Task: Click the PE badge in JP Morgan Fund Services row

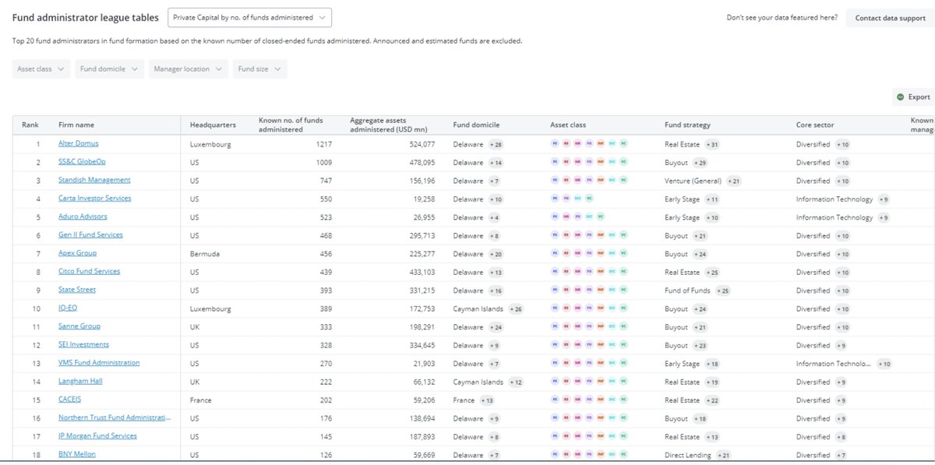Action: (555, 436)
